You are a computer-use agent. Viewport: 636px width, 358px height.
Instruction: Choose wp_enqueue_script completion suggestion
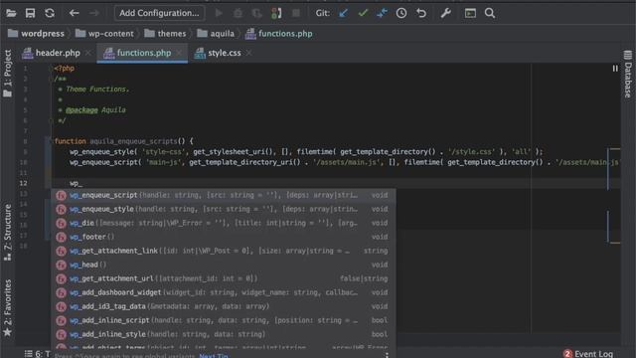pyautogui.click(x=223, y=195)
